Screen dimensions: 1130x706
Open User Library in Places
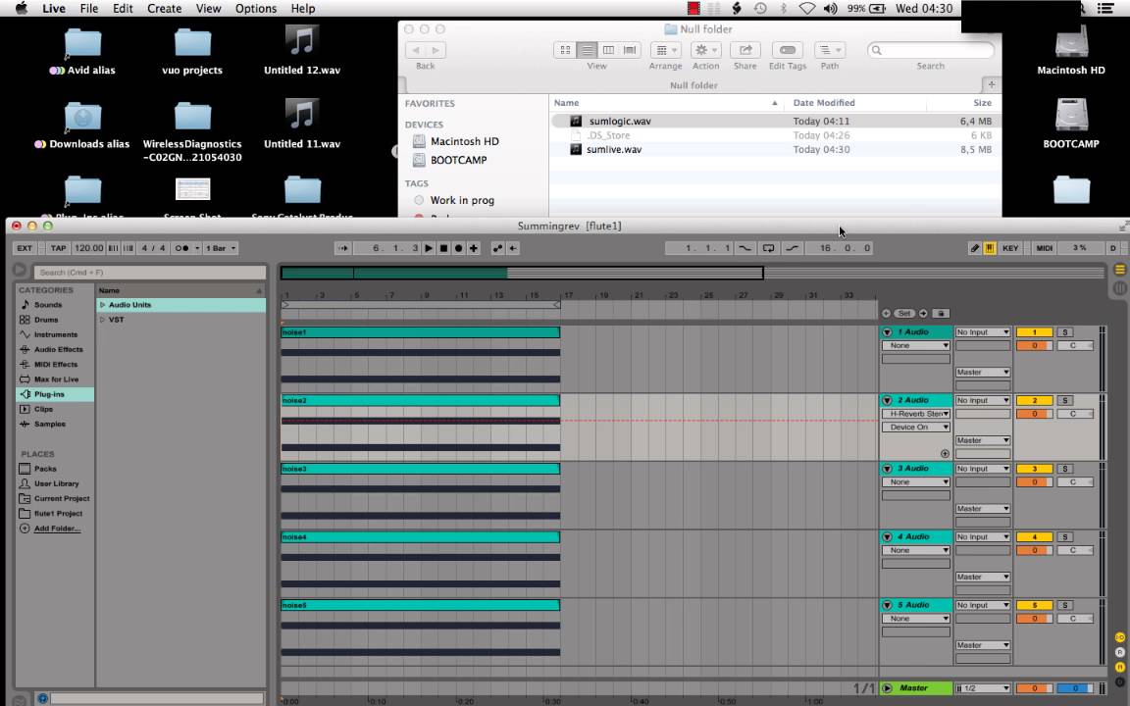[55, 484]
